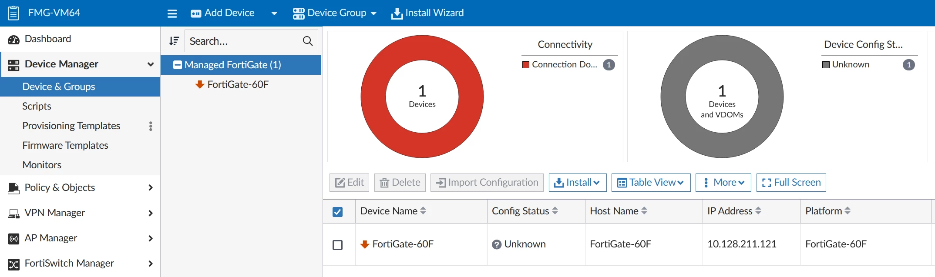Image resolution: width=935 pixels, height=277 pixels.
Task: Click the AP Manager icon
Action: pyautogui.click(x=13, y=239)
